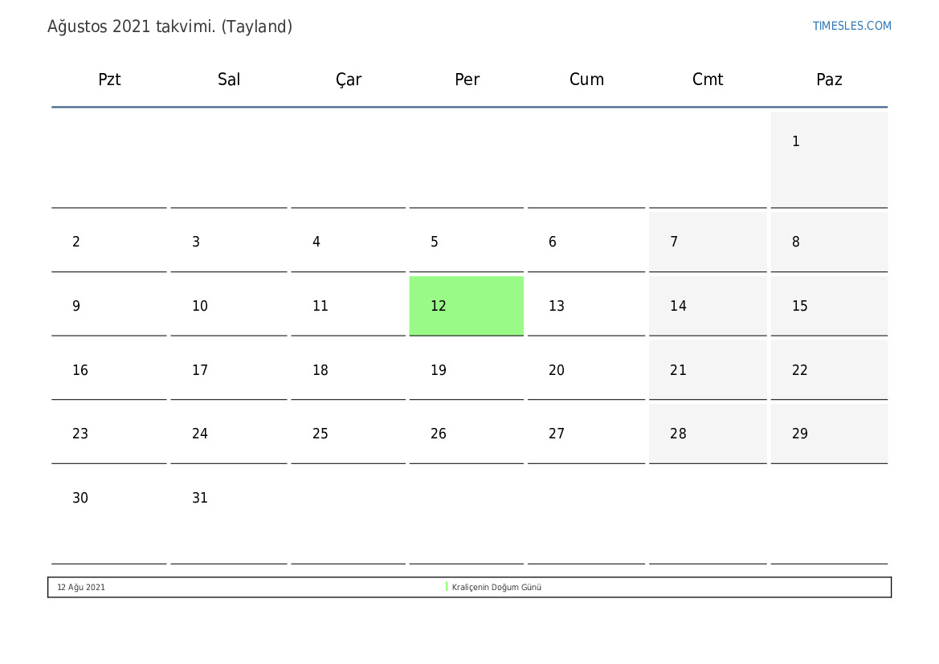Click the Kraliçenin Doğum Günü holiday label
The image size is (939, 664).
[x=496, y=587]
